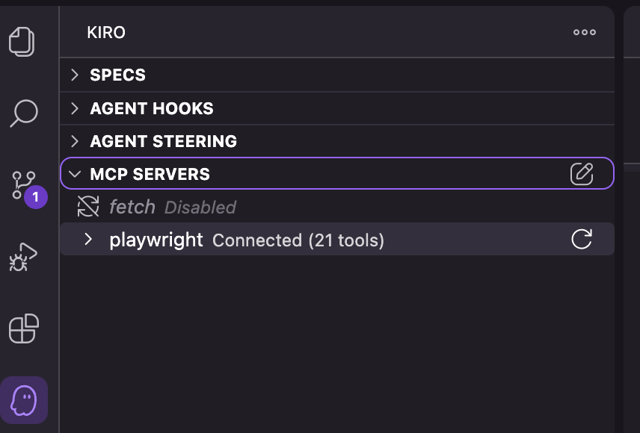This screenshot has width=640, height=433.
Task: Expand the SPECS section chevron
Action: tap(74, 75)
